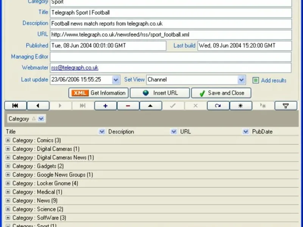Image resolution: width=303 pixels, height=227 pixels.
Task: Select the Category : SoftWare (3) row
Action: pos(151,218)
